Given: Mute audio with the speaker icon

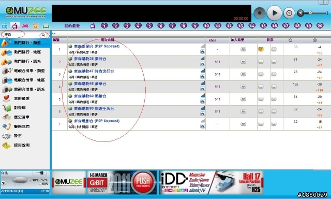Looking at the screenshot, I should pyautogui.click(x=300, y=13).
